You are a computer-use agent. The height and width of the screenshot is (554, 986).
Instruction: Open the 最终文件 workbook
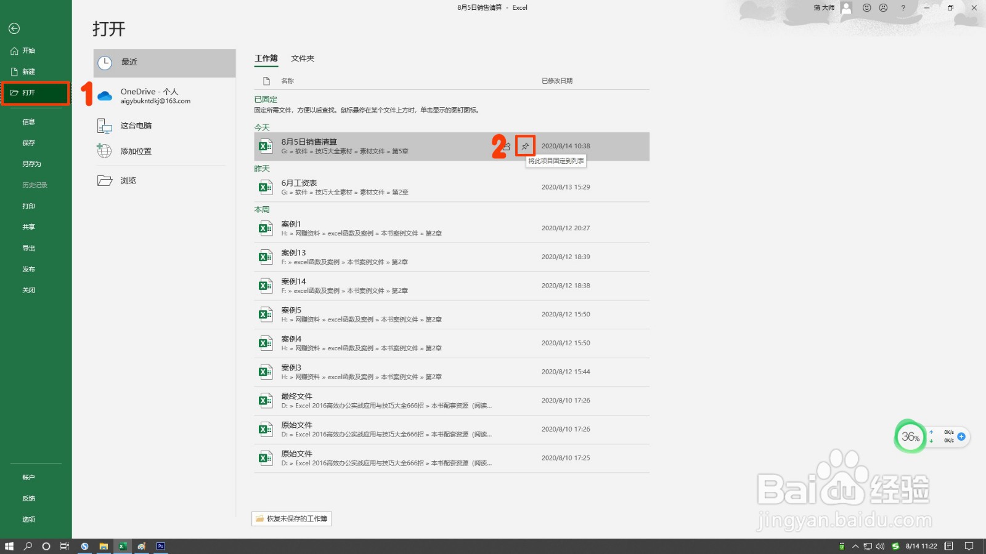[452, 401]
